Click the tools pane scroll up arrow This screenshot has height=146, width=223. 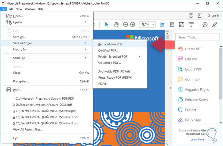[x=221, y=46]
